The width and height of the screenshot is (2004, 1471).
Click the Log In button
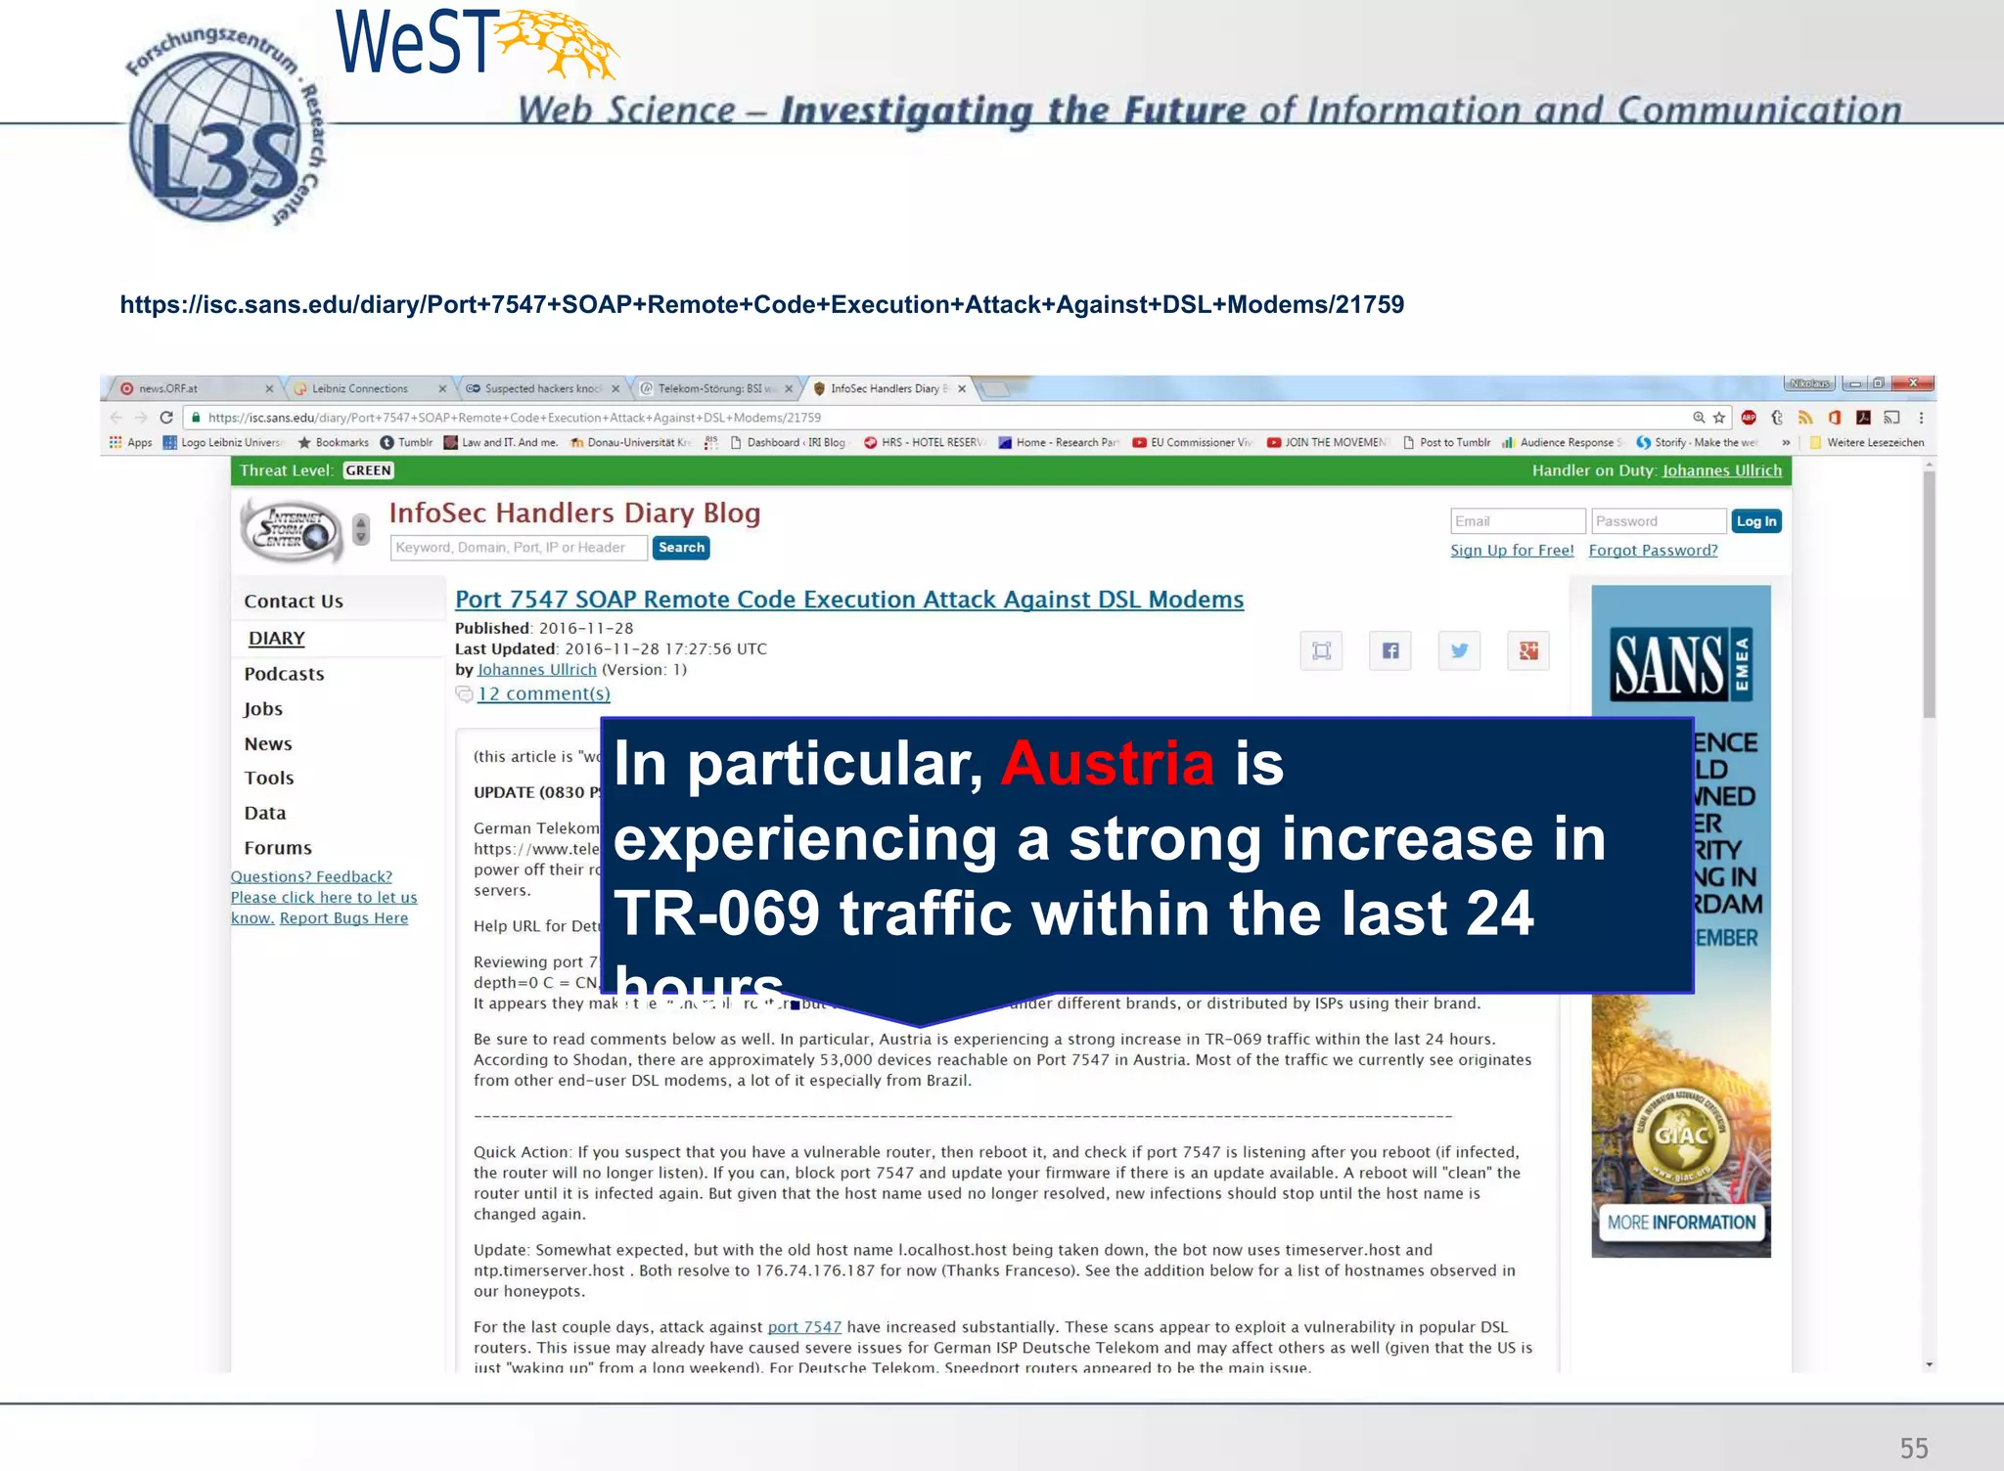coord(1756,521)
